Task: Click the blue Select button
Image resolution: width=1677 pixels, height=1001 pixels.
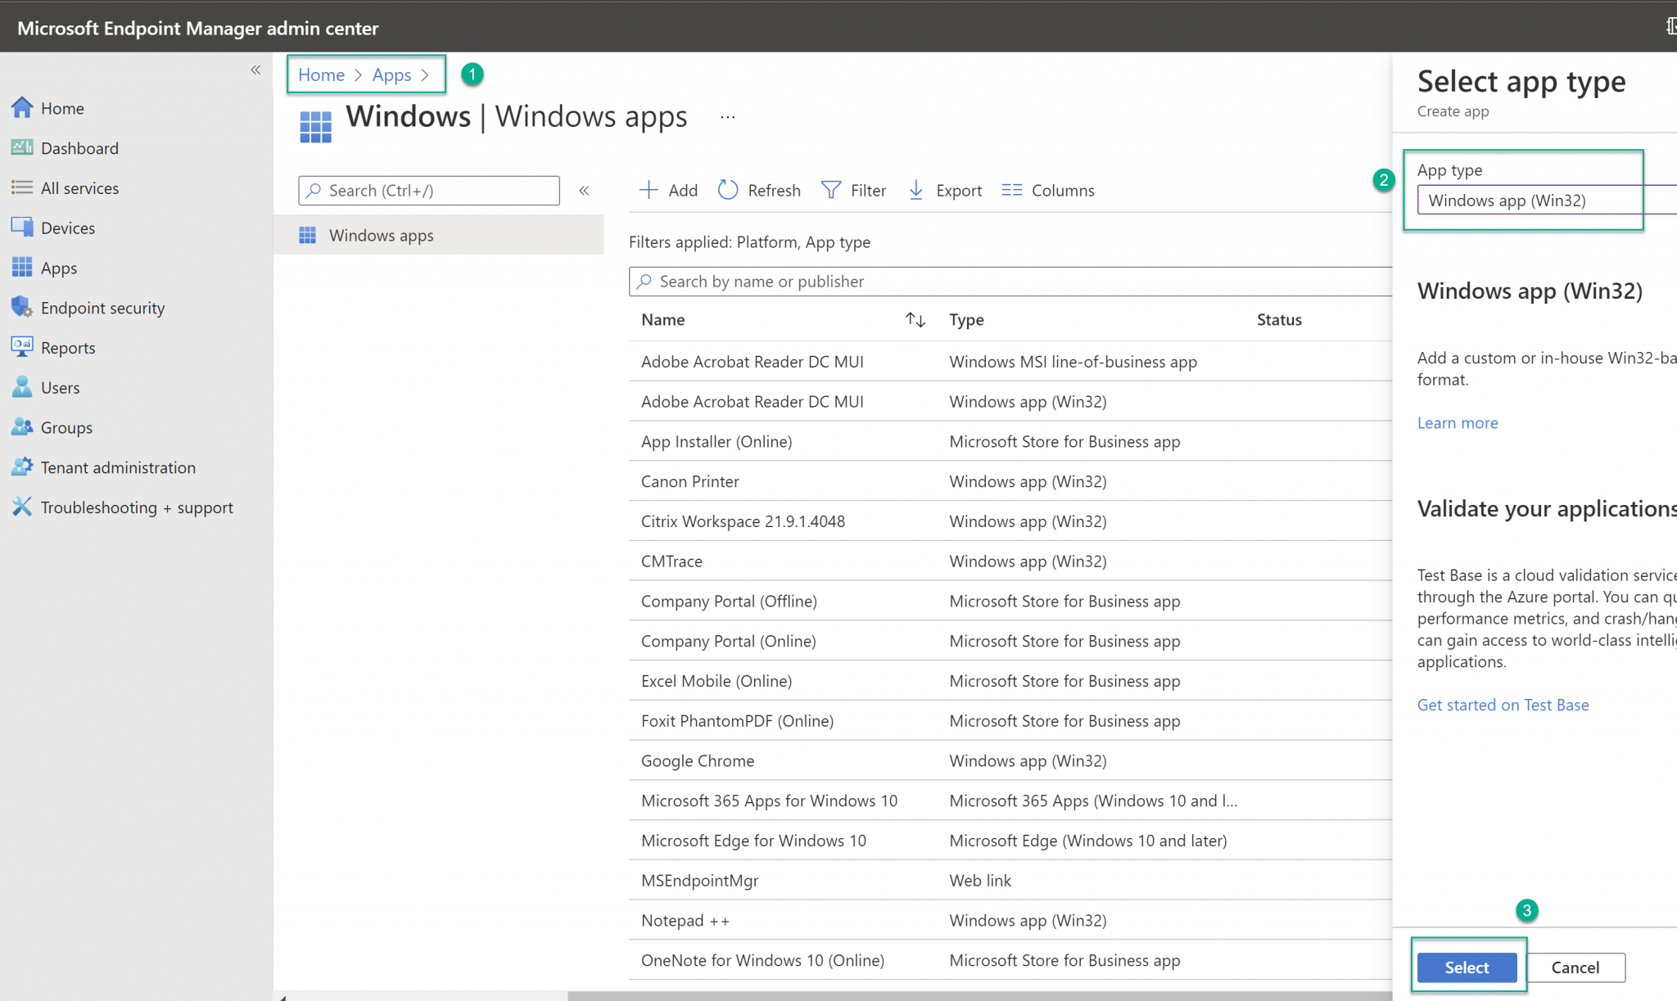Action: [x=1467, y=967]
